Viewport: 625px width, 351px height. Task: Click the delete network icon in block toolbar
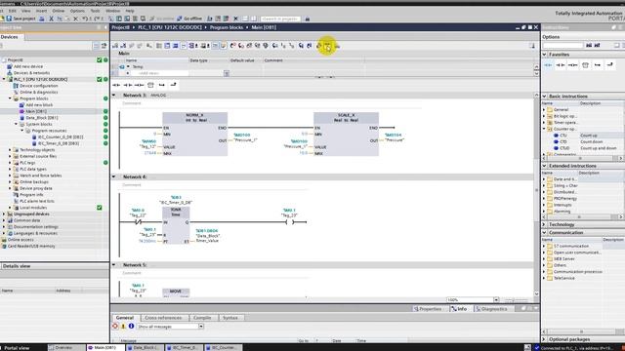click(x=123, y=46)
